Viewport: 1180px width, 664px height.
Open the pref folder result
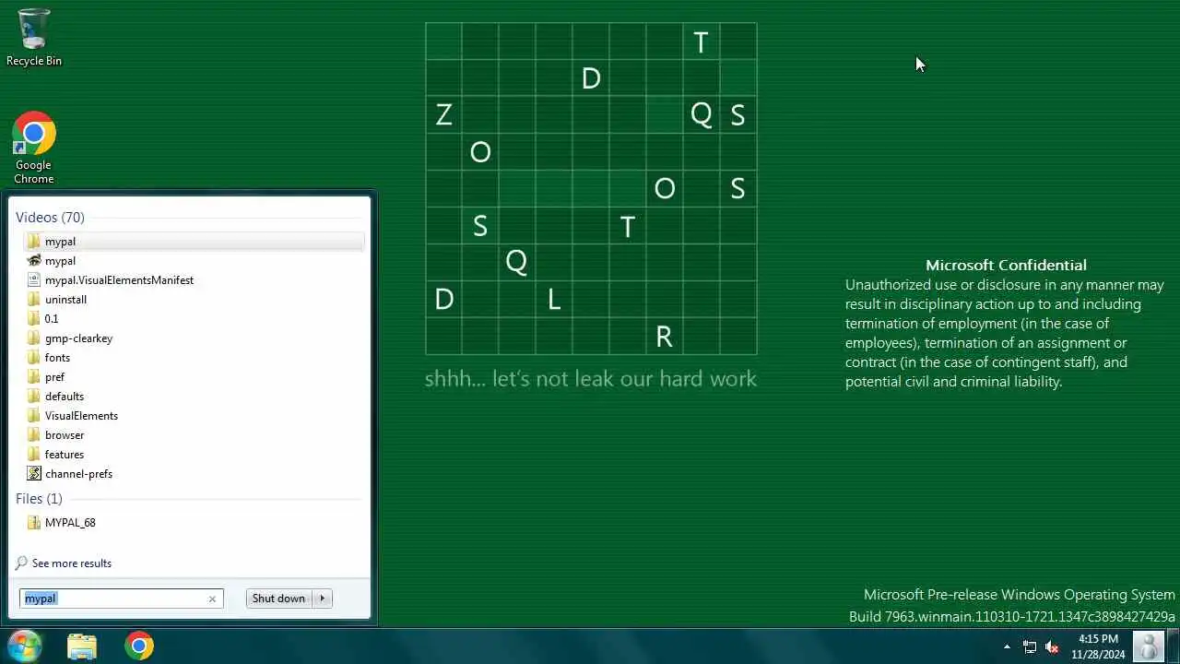point(194,377)
